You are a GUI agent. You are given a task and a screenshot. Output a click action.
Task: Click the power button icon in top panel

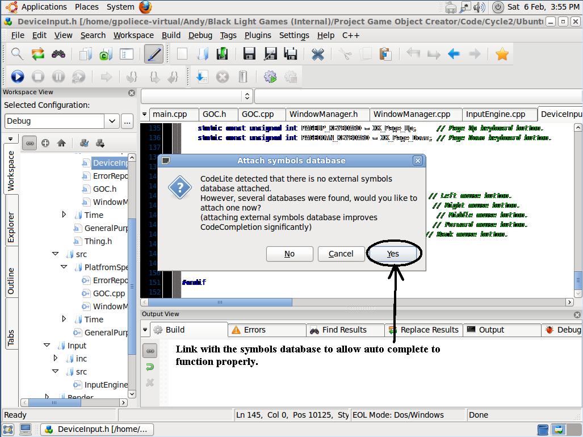point(498,7)
